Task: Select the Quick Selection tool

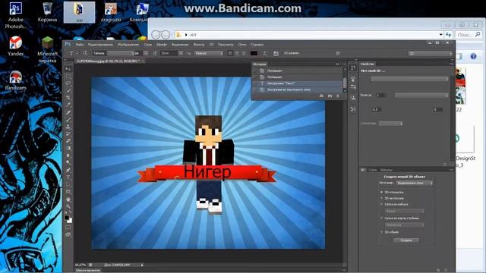Action: pos(68,90)
